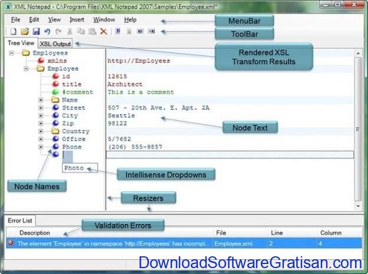Save the file with the floppy icon
The image size is (368, 274).
(36, 31)
